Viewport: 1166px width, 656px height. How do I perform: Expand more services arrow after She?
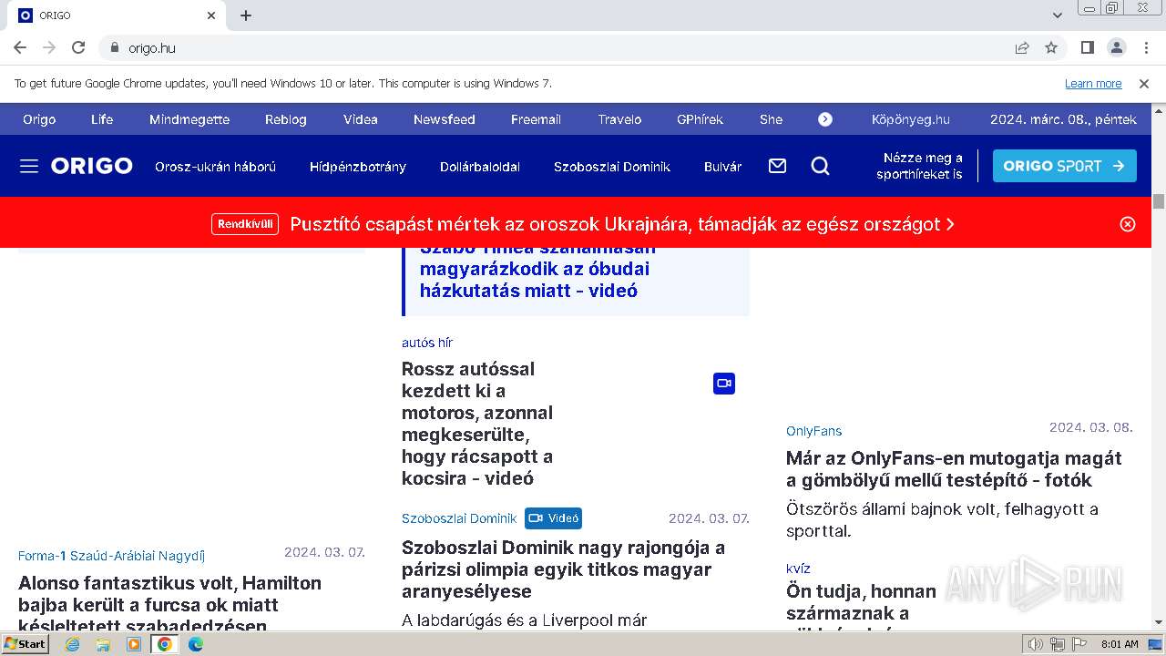825,119
